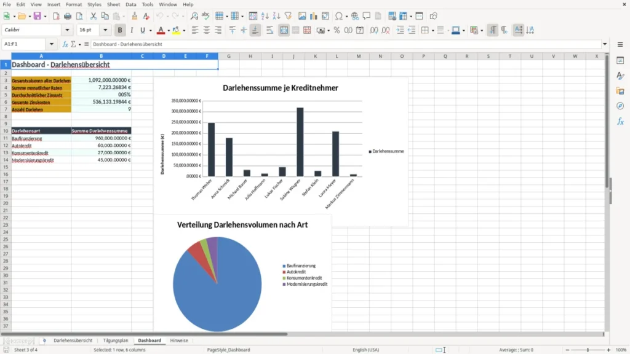Open the Sheet menu

[113, 4]
